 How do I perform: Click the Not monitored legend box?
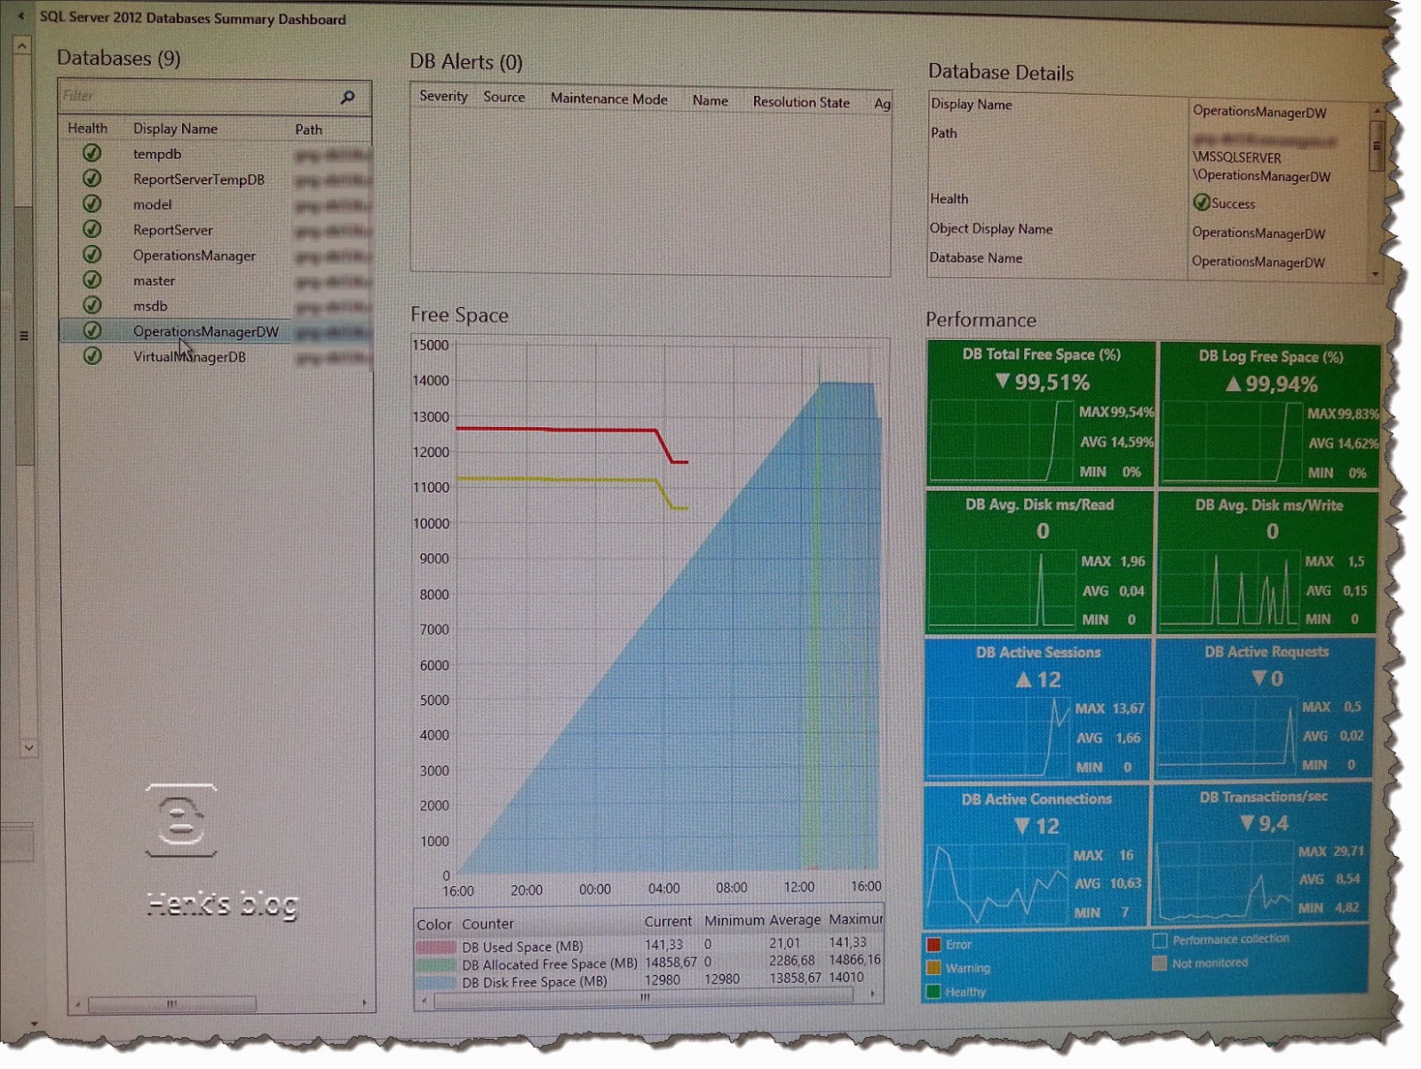(x=1159, y=963)
